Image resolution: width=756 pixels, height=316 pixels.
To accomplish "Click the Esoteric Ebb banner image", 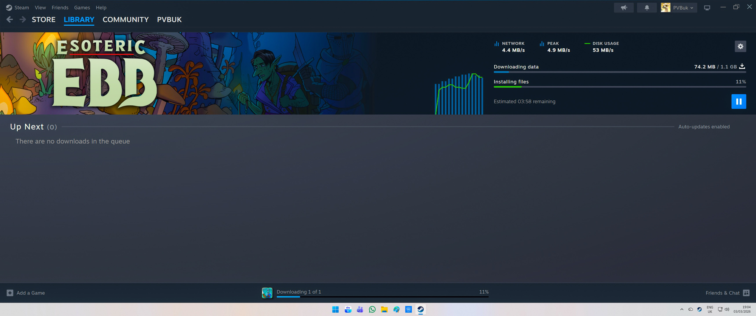I will pyautogui.click(x=189, y=73).
